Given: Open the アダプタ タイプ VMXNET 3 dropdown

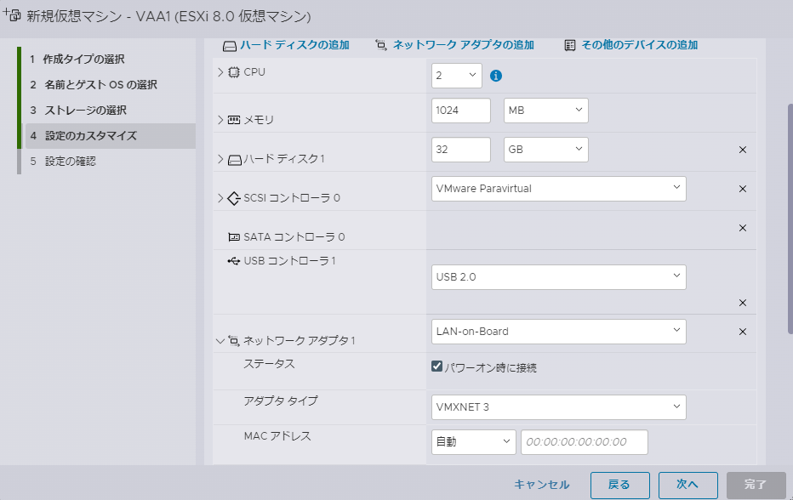Looking at the screenshot, I should click(x=558, y=407).
